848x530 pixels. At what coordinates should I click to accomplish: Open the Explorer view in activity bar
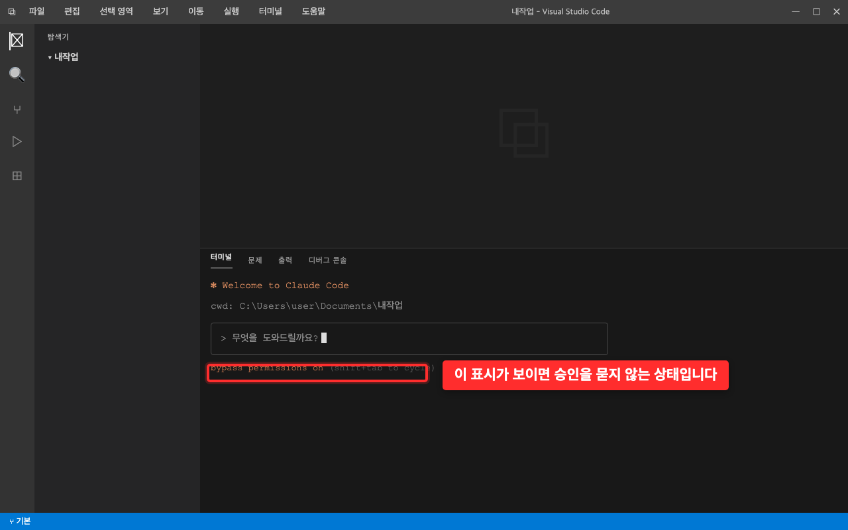pyautogui.click(x=17, y=40)
